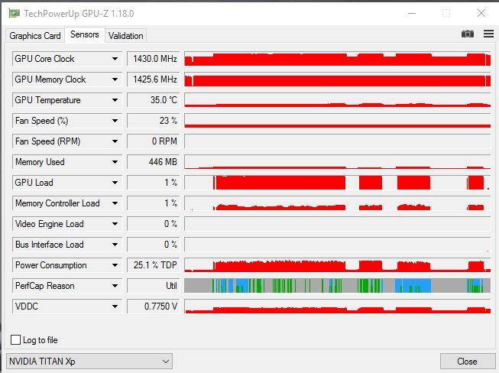Minimize the GPU-Z window
Image resolution: width=499 pixels, height=373 pixels.
click(x=412, y=13)
